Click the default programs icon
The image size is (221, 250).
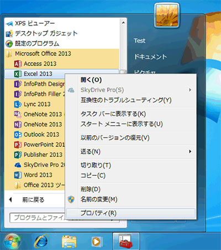9,44
